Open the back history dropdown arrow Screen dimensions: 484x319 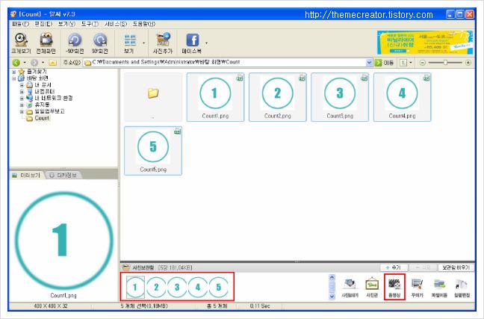click(25, 63)
